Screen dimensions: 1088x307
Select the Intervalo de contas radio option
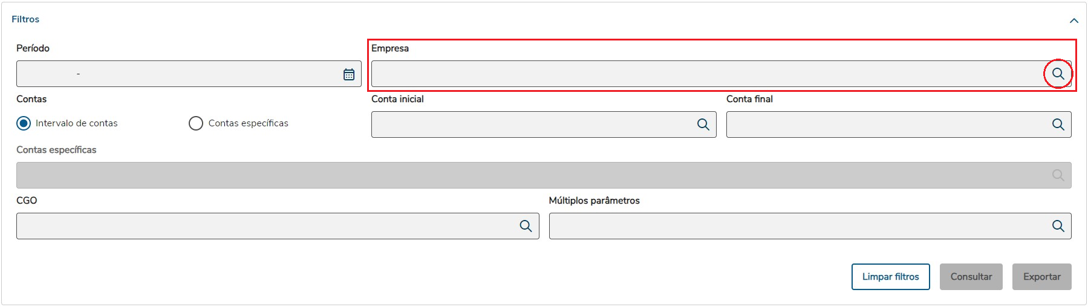tap(24, 123)
